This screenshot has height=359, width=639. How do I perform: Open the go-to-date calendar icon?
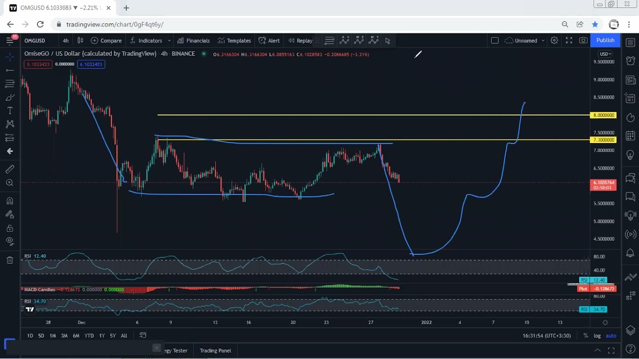point(143,336)
